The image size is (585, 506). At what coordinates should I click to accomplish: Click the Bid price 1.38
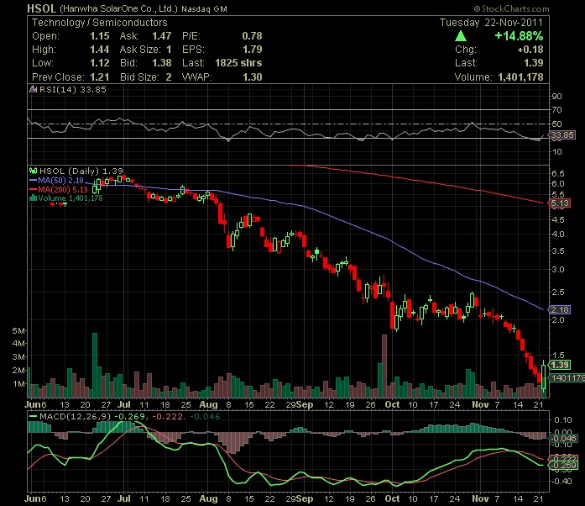click(x=161, y=63)
